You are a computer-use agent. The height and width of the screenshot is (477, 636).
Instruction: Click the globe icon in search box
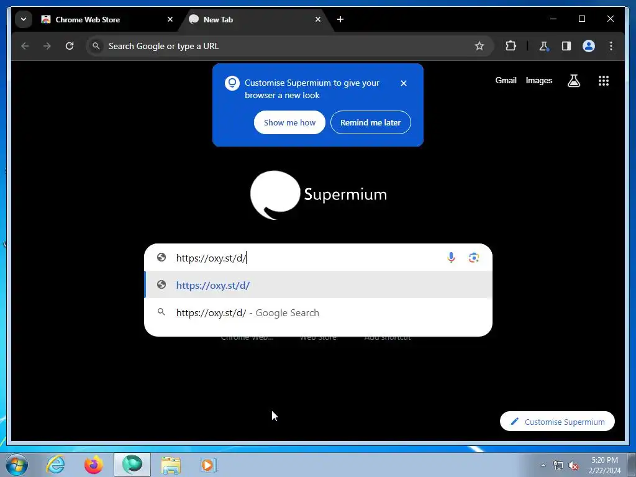point(161,258)
